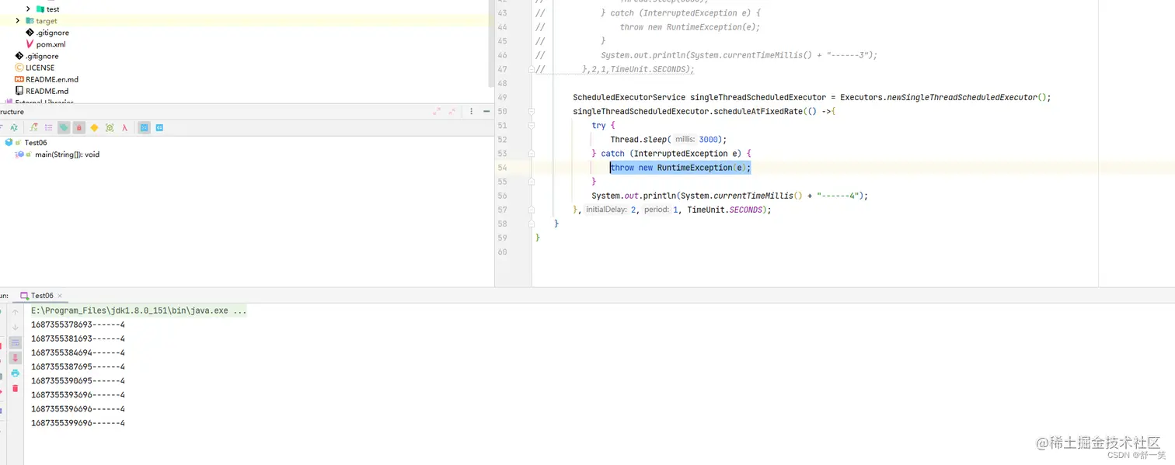
Task: Click the method icon beside main(String[])
Action: [x=20, y=154]
